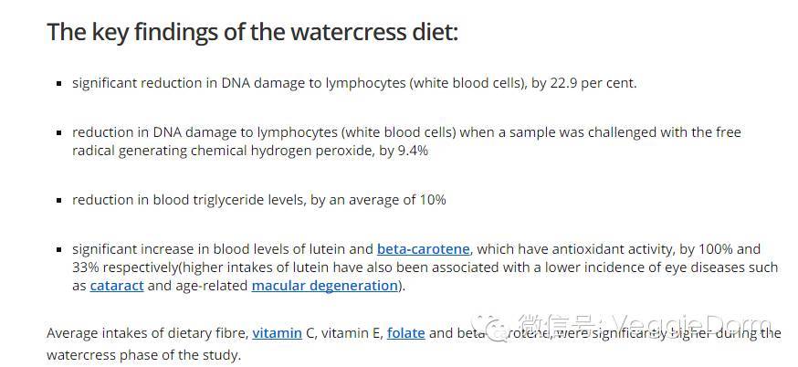This screenshot has width=798, height=367.
Task: Click the "hydrogen peroxide, by 9.4%" text
Action: [x=341, y=151]
